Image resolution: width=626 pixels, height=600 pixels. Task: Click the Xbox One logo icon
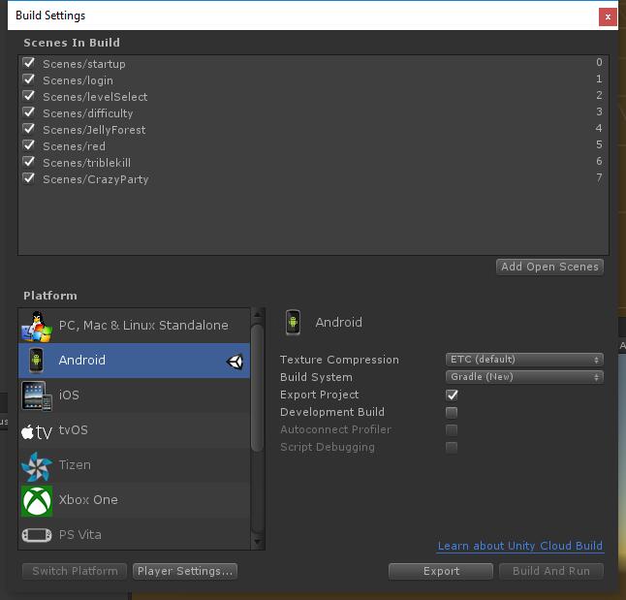[37, 501]
